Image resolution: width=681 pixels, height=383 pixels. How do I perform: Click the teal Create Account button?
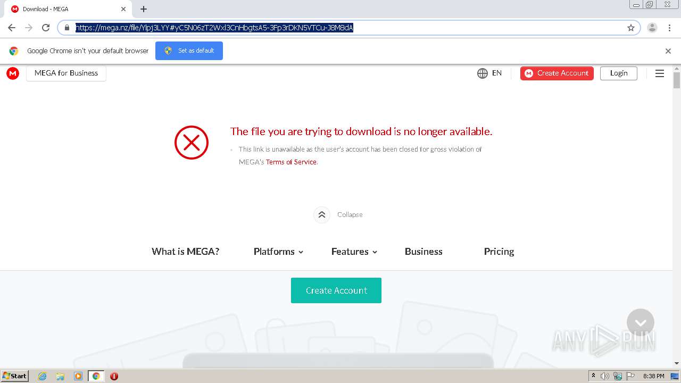click(x=336, y=290)
